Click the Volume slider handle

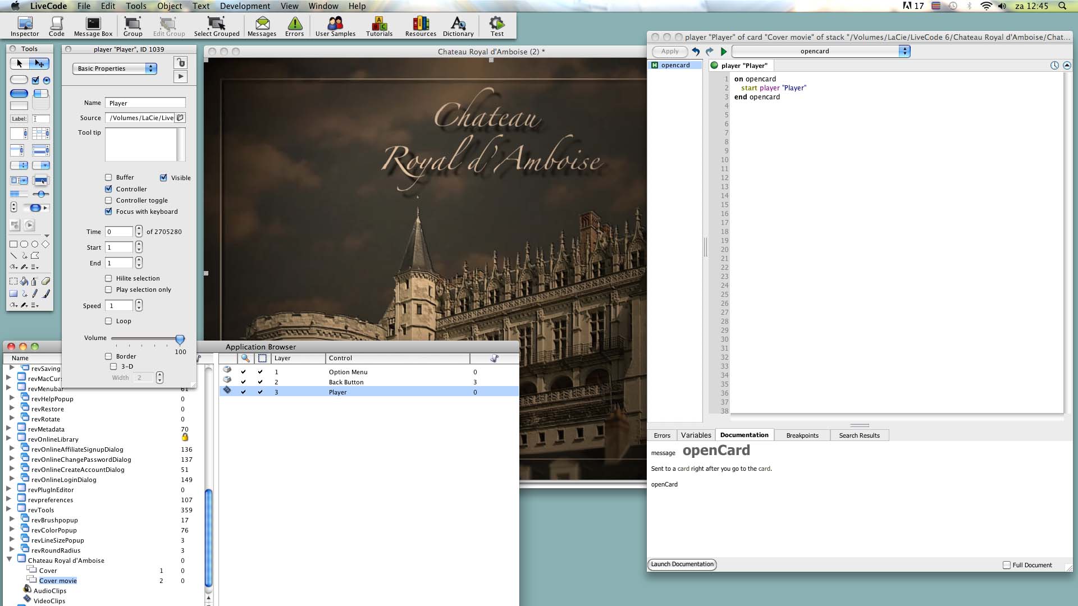(x=180, y=339)
